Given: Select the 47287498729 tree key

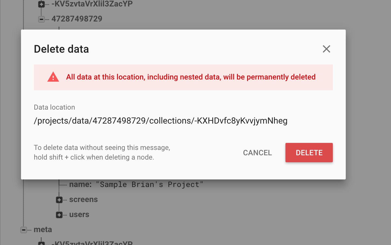Looking at the screenshot, I should pos(77,19).
